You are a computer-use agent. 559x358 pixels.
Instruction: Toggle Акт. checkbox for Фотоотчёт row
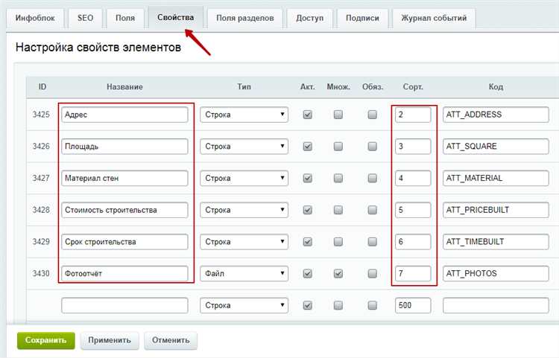(307, 273)
